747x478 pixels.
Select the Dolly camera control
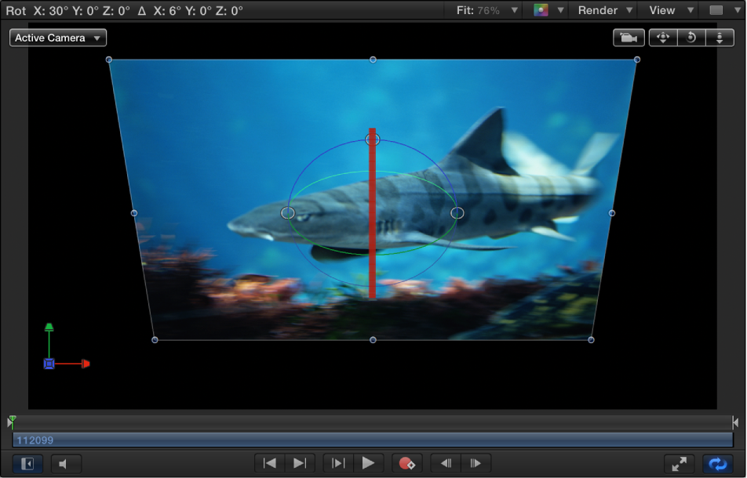pos(720,38)
